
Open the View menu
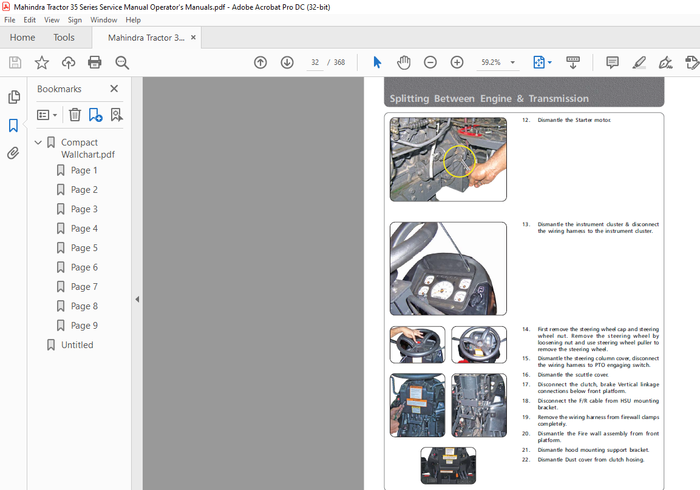52,20
